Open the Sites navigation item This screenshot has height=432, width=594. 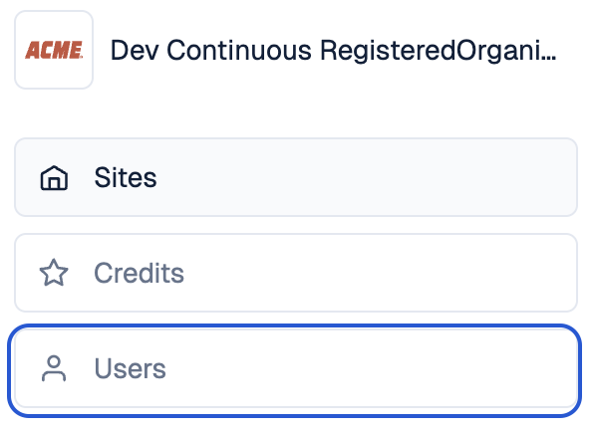pyautogui.click(x=296, y=177)
